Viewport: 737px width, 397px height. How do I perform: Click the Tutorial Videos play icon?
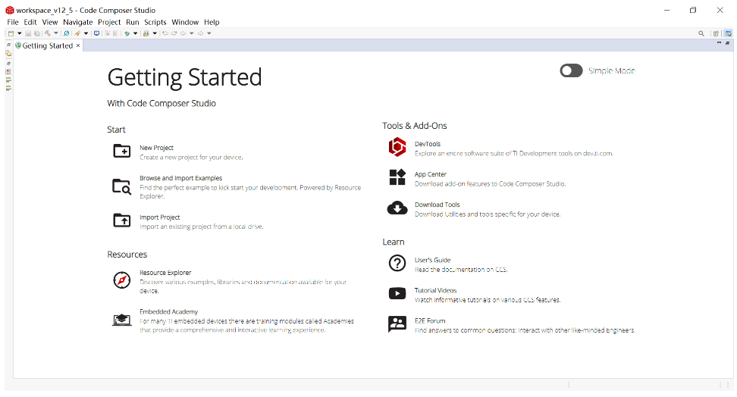pos(397,294)
